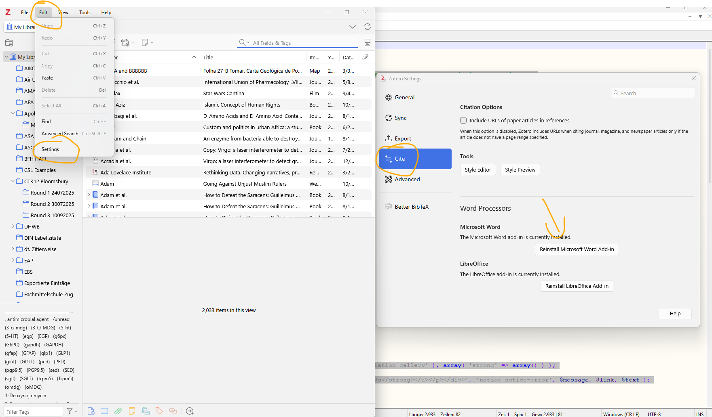Viewport: 712px width, 417px height.
Task: Click Reinstall Microsoft Word Add-in
Action: point(577,249)
